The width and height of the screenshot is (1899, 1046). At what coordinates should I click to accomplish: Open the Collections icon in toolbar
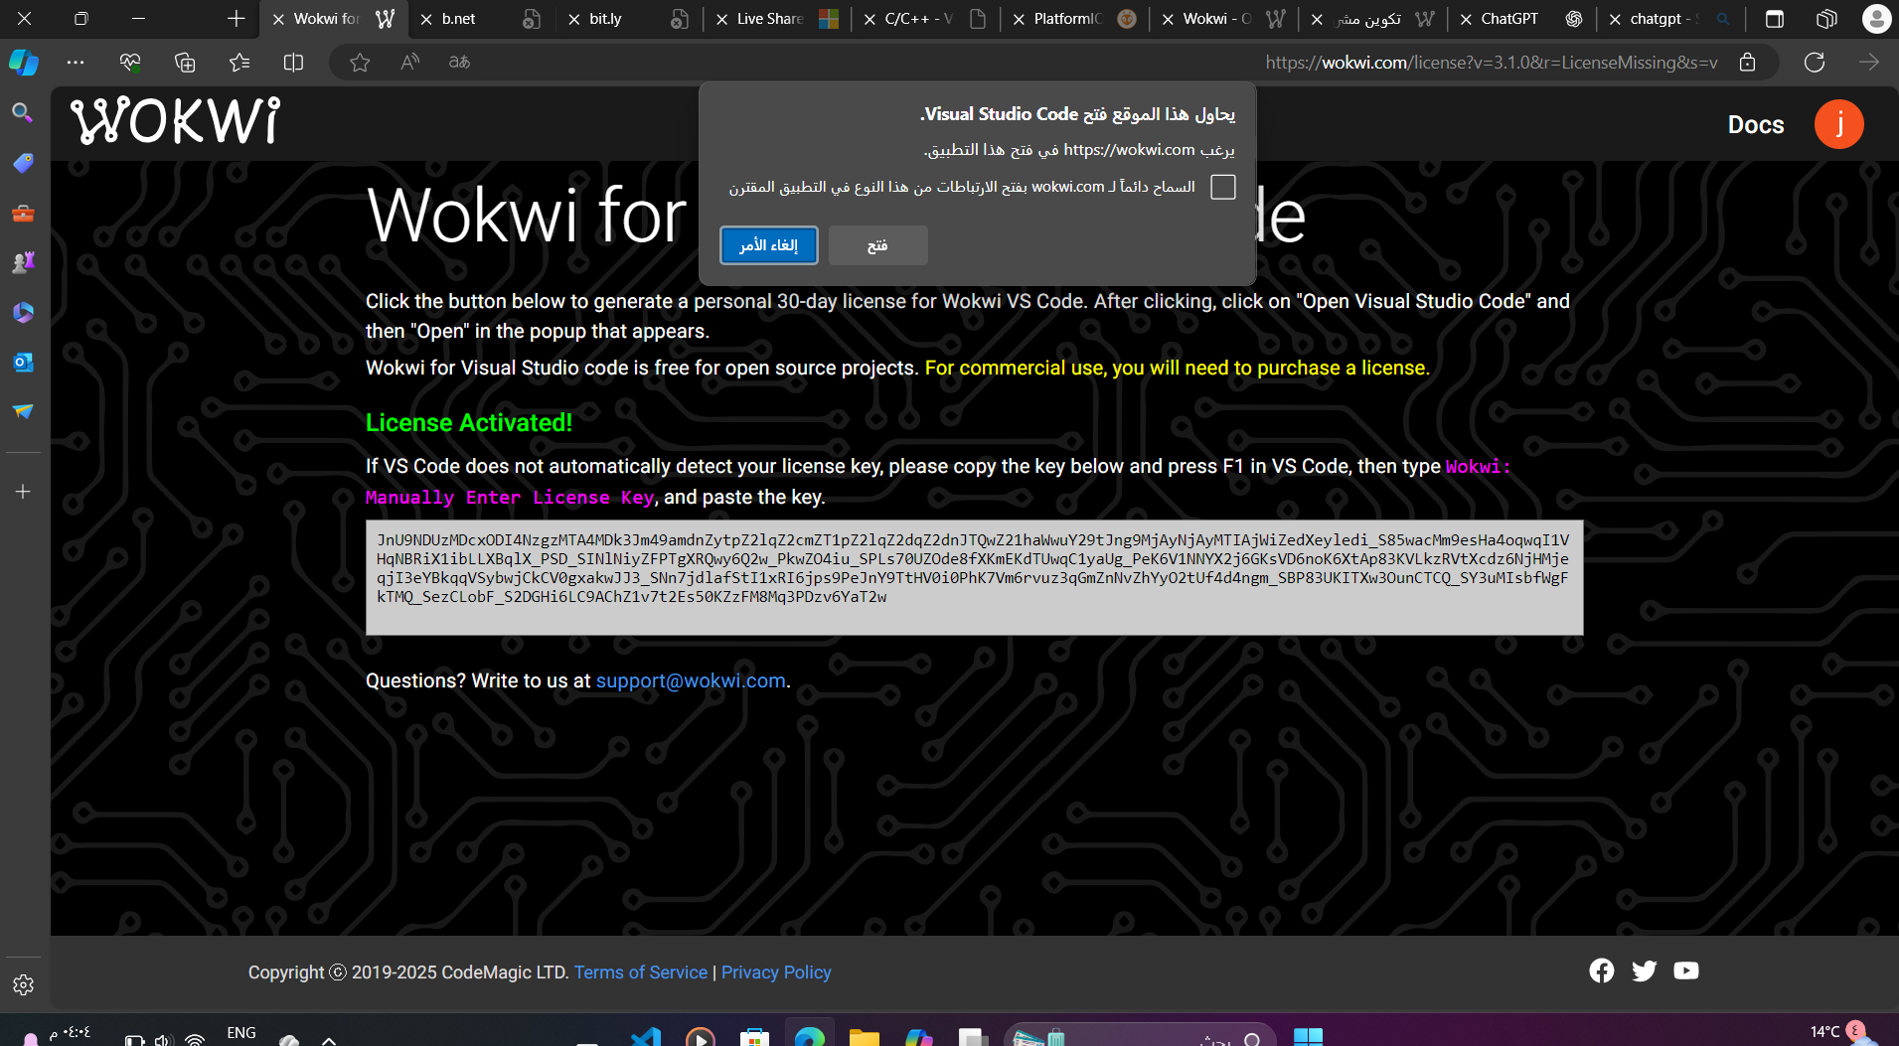(185, 63)
